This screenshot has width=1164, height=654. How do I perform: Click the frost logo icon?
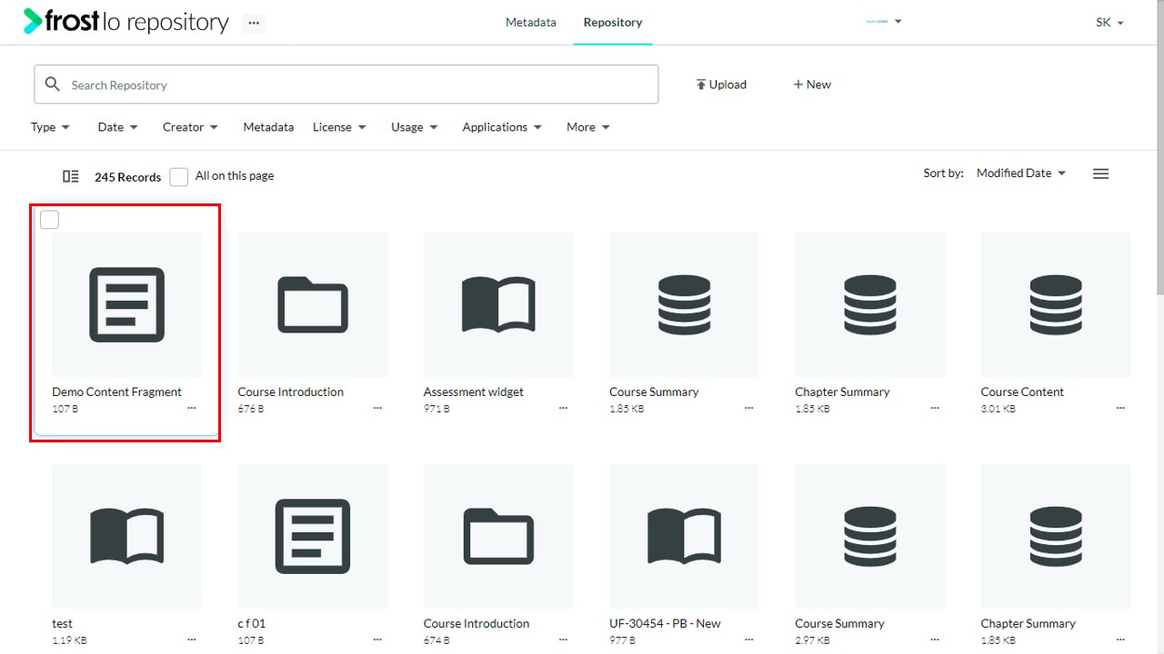[x=34, y=21]
